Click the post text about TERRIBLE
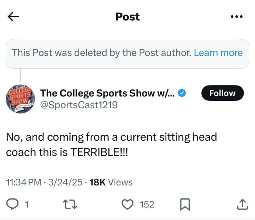 coord(111,145)
